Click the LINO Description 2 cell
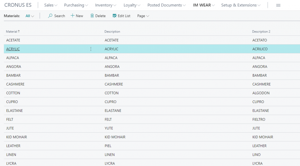 click(256, 155)
